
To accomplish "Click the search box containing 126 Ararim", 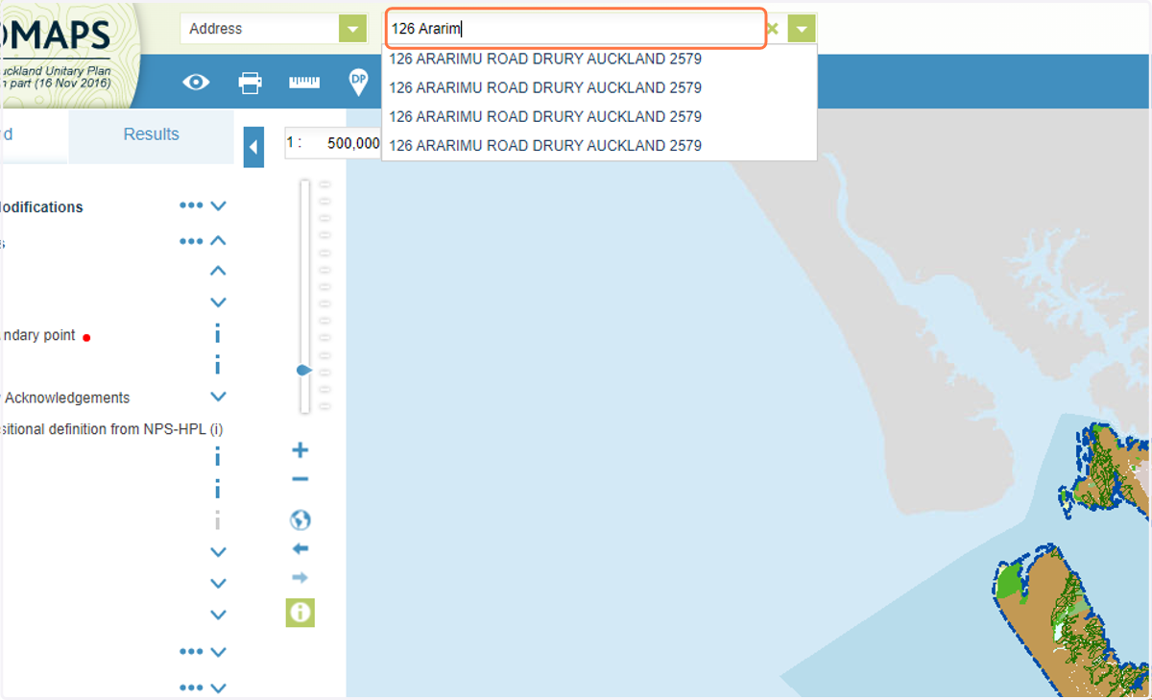I will 576,29.
